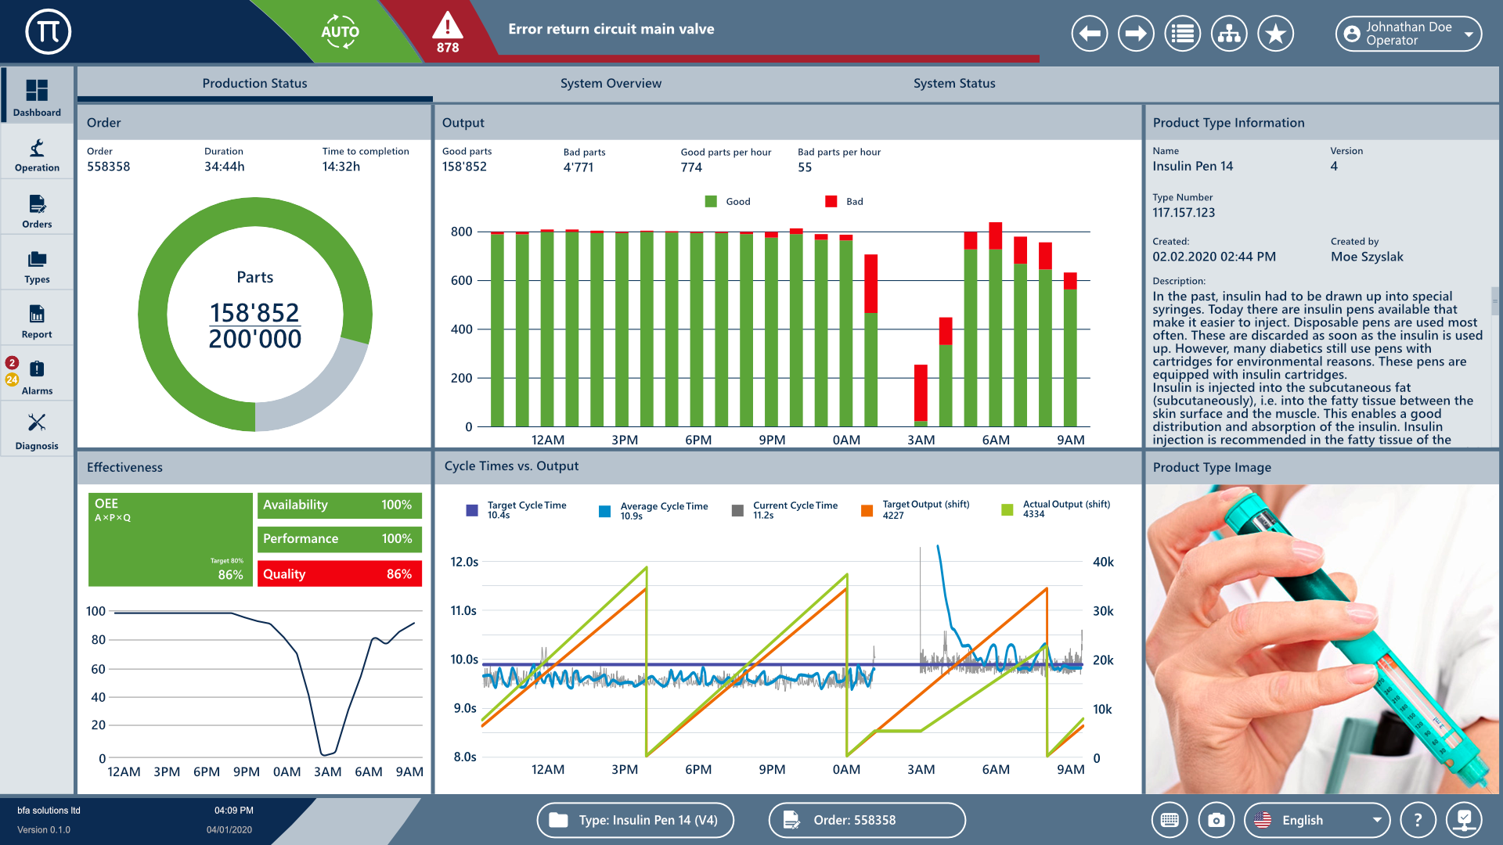The width and height of the screenshot is (1503, 845).
Task: Open the Operation robot-arm icon
Action: tap(37, 153)
